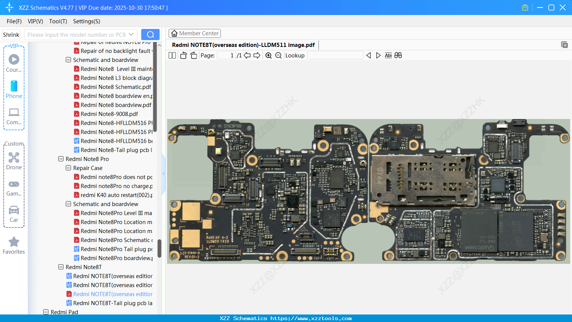The width and height of the screenshot is (572, 322).
Task: Collapse the Redmi Note8 Pro tree node
Action: 61,159
